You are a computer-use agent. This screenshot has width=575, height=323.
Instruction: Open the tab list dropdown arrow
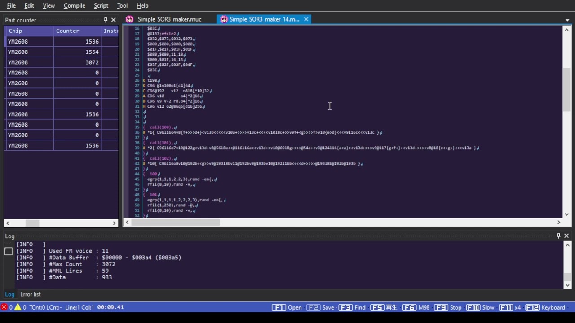click(567, 20)
